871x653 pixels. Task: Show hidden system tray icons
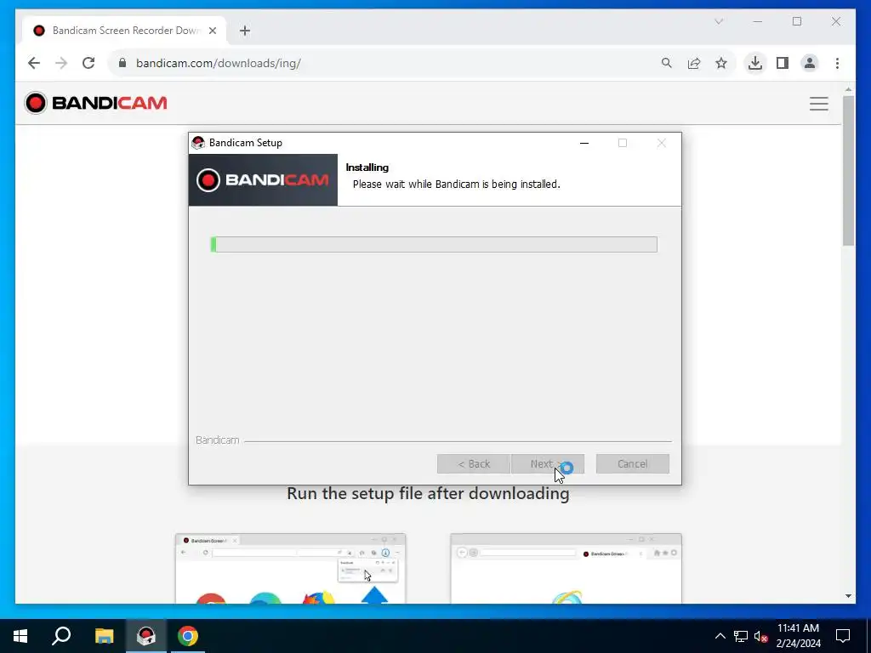click(x=720, y=636)
